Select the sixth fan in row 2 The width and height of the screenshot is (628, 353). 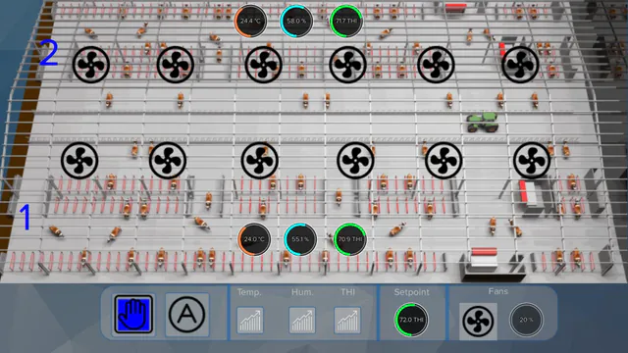point(520,65)
